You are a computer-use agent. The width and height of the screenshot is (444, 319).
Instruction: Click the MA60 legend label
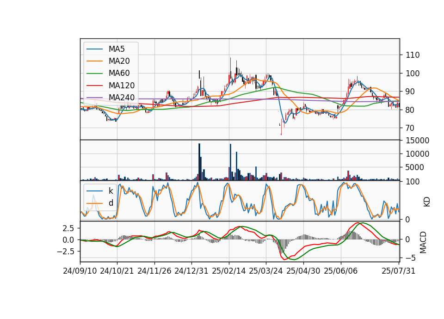119,74
